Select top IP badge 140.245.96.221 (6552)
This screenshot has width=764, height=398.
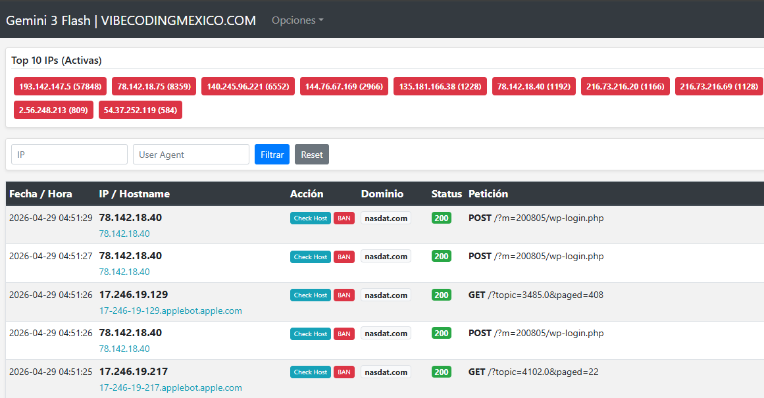[x=248, y=86]
